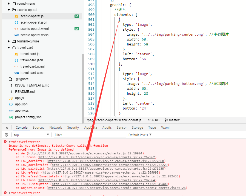246x196 pixels.
Task: Activate the inspect element picker icon
Action: [6, 128]
